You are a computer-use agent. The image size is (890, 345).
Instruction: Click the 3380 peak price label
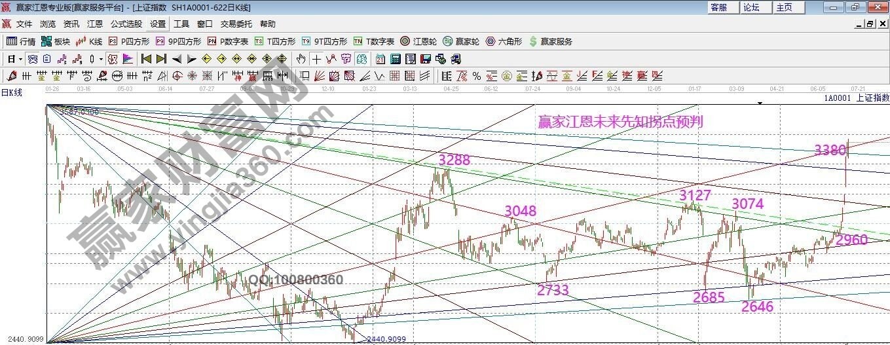point(830,150)
